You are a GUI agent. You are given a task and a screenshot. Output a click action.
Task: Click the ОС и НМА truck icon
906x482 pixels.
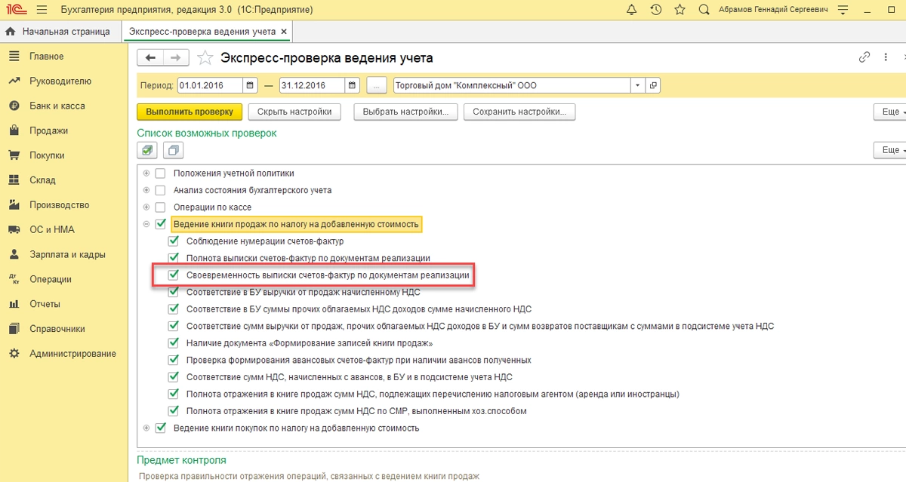point(14,230)
